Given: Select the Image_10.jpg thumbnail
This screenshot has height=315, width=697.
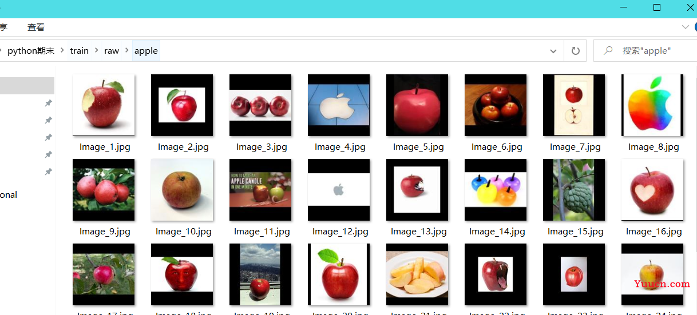Looking at the screenshot, I should tap(182, 190).
